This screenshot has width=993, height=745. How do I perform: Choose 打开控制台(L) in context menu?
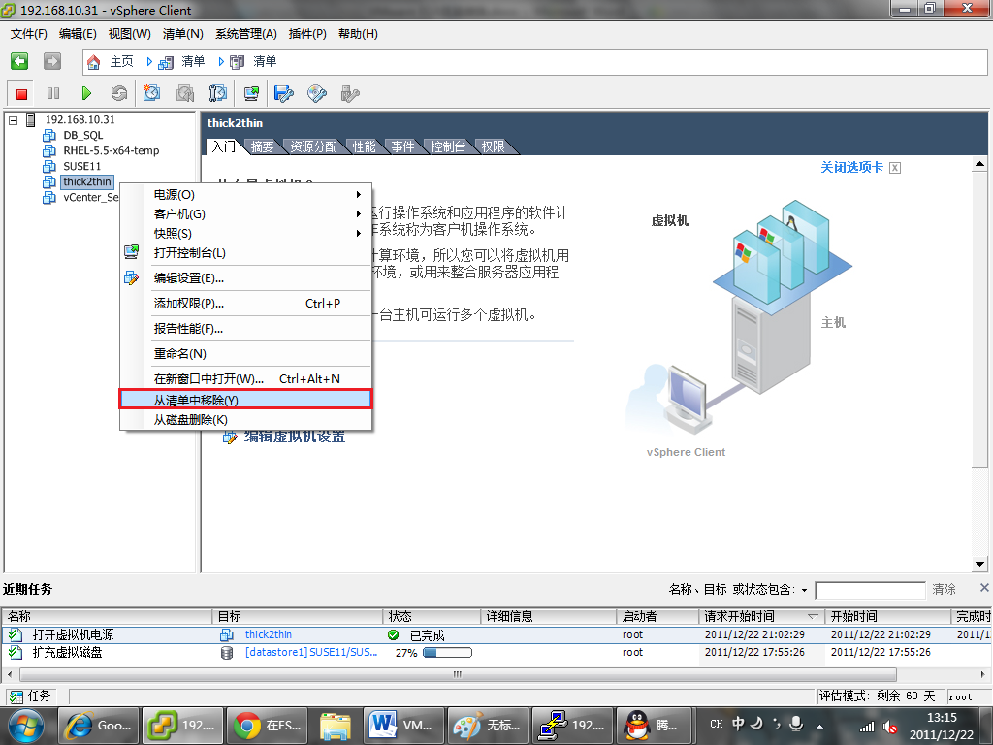coord(245,253)
